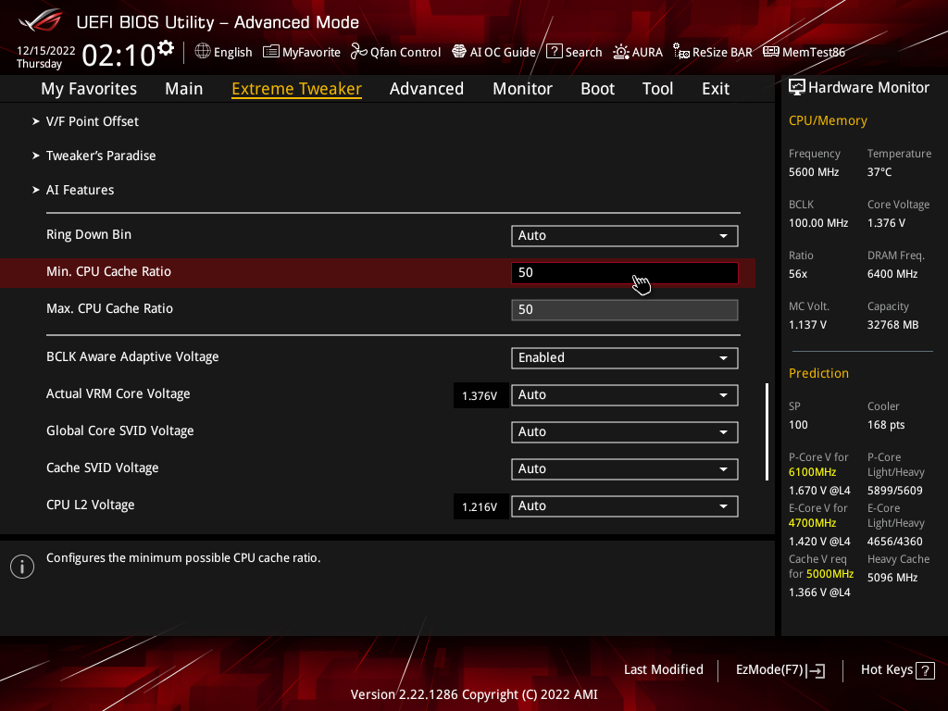This screenshot has width=948, height=711.
Task: Click Max. CPU Cache Ratio input field
Action: click(x=625, y=309)
